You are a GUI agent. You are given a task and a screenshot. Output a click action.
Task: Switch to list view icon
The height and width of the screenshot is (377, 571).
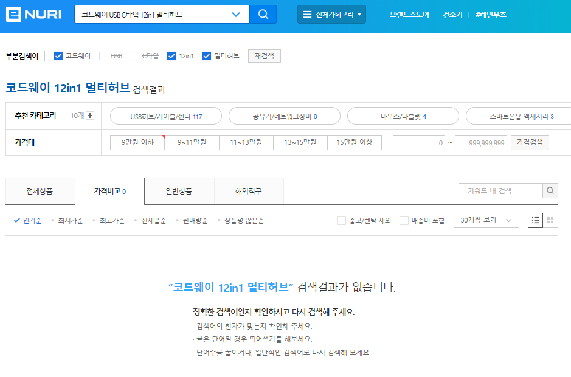(x=535, y=220)
